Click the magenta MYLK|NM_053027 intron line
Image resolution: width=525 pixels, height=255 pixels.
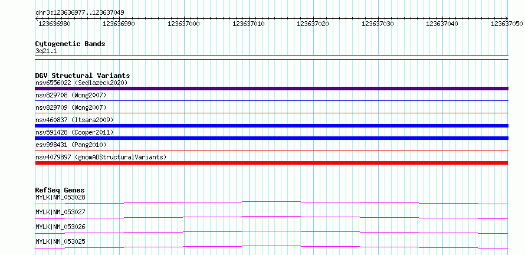271,217
